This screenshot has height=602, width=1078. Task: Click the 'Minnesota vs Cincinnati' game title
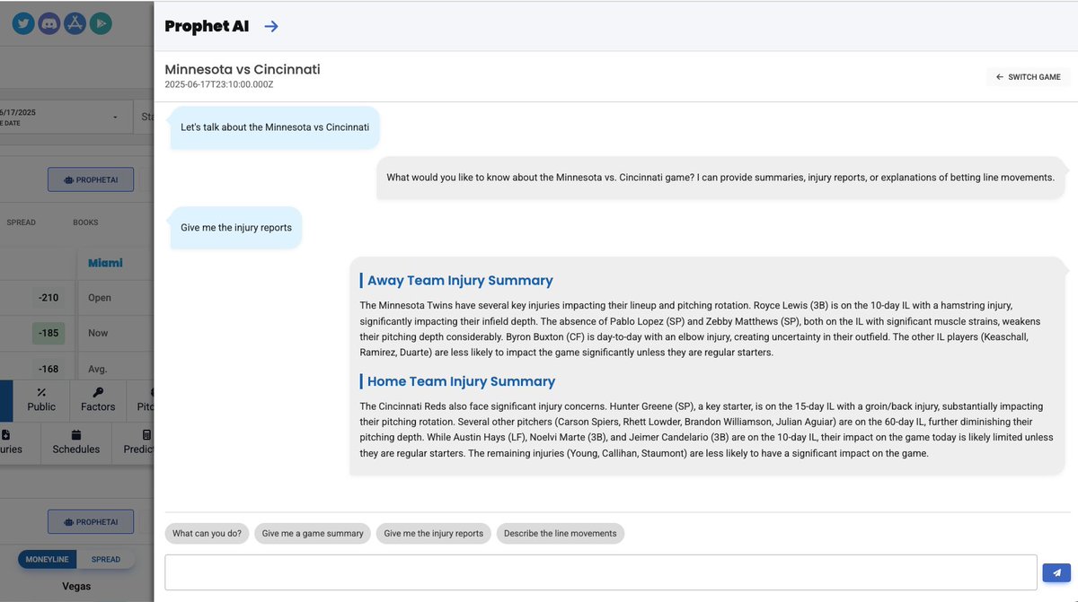point(243,69)
